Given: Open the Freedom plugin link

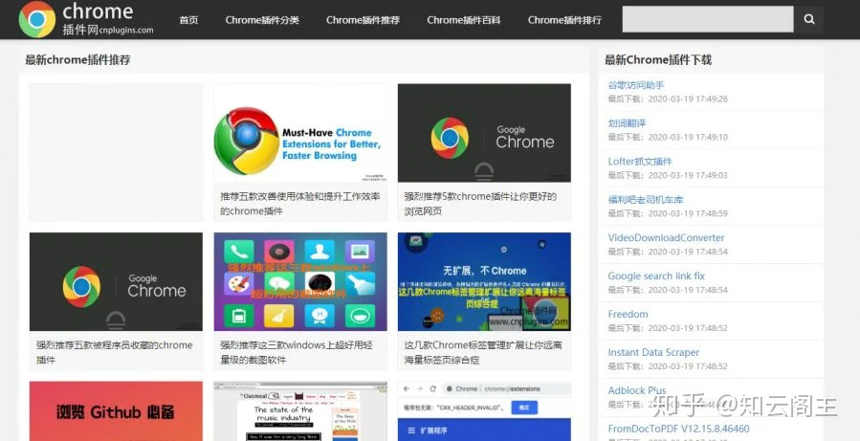Looking at the screenshot, I should click(x=628, y=314).
